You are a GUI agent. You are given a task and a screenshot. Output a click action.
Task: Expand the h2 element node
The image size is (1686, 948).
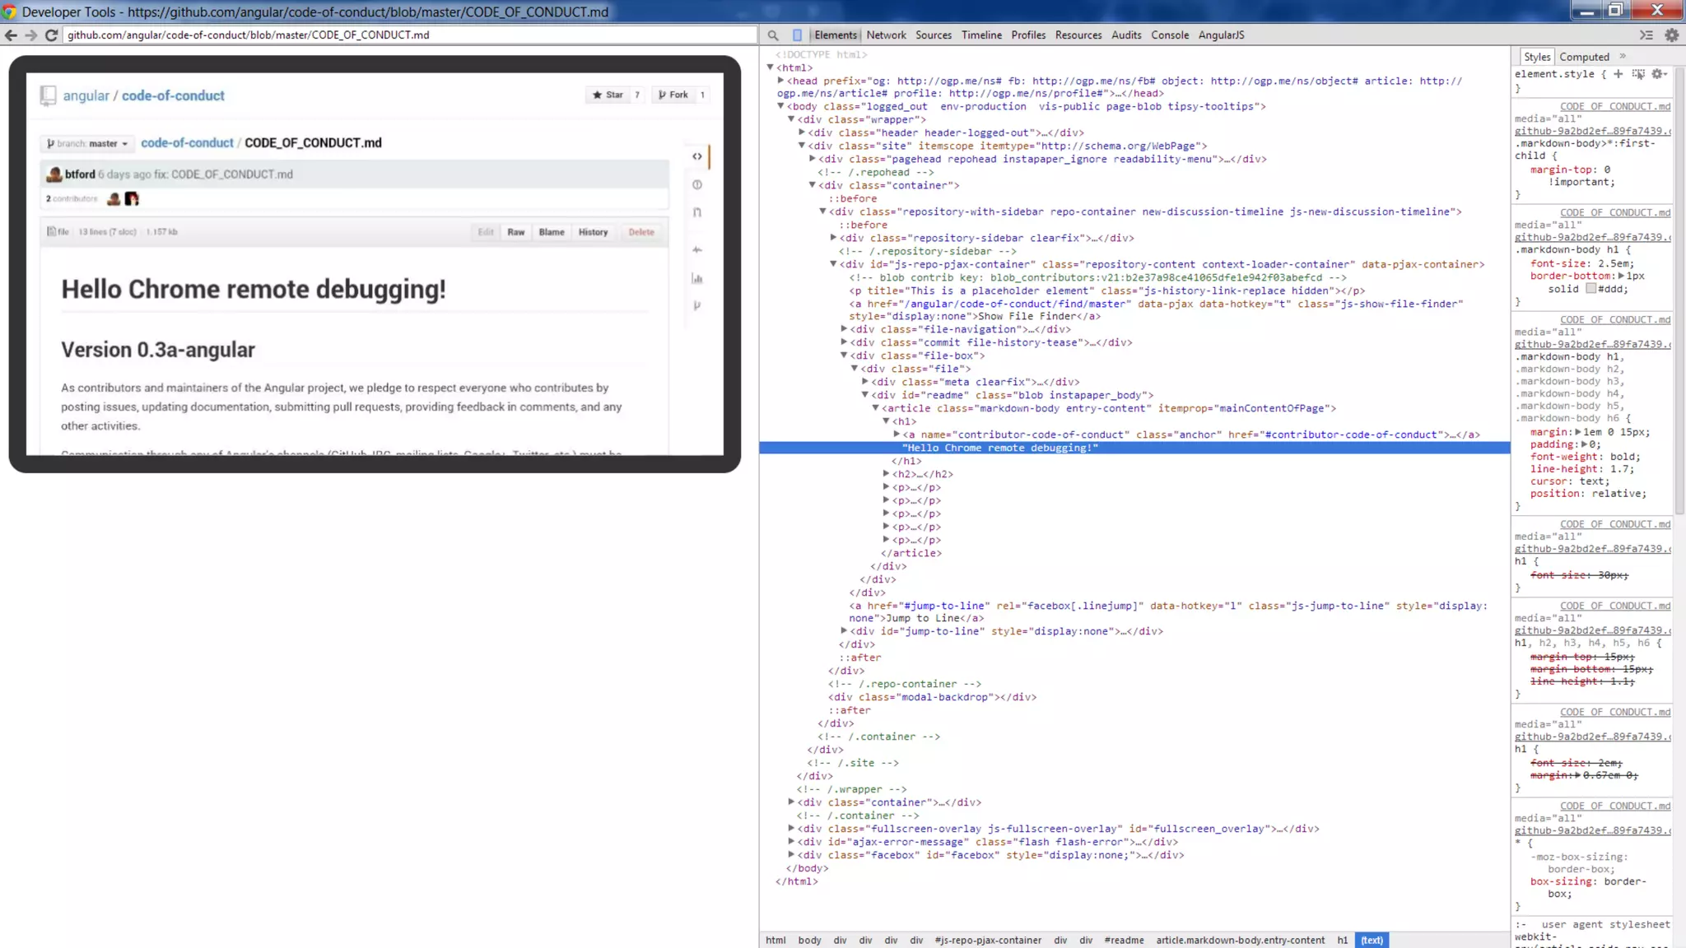click(x=886, y=474)
